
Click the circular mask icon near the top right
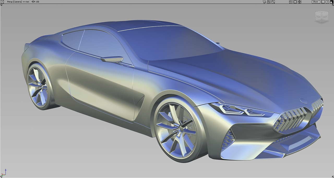295,2
